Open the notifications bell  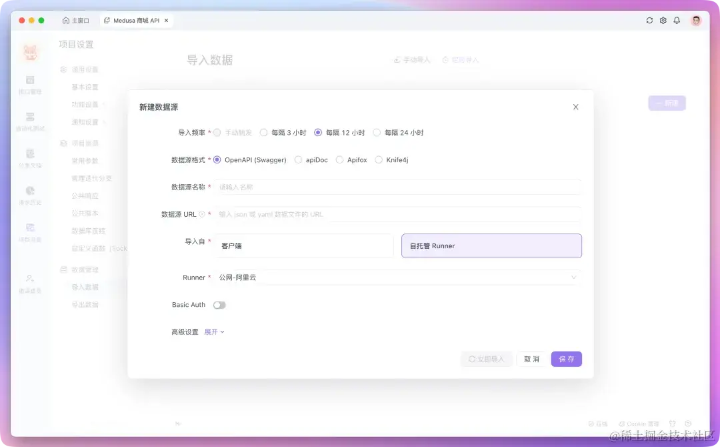click(x=676, y=20)
